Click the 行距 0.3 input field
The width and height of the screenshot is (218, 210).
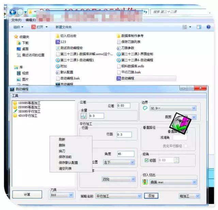124,135
